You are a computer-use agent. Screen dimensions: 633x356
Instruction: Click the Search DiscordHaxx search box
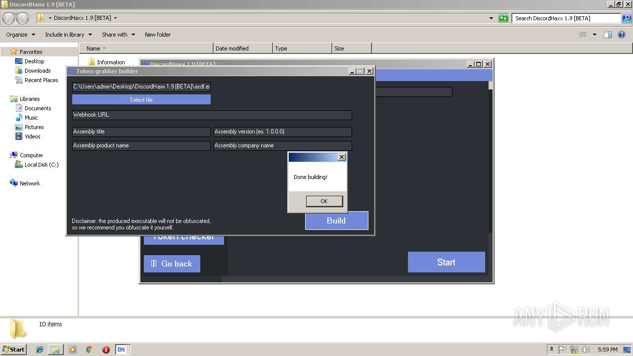coord(566,18)
